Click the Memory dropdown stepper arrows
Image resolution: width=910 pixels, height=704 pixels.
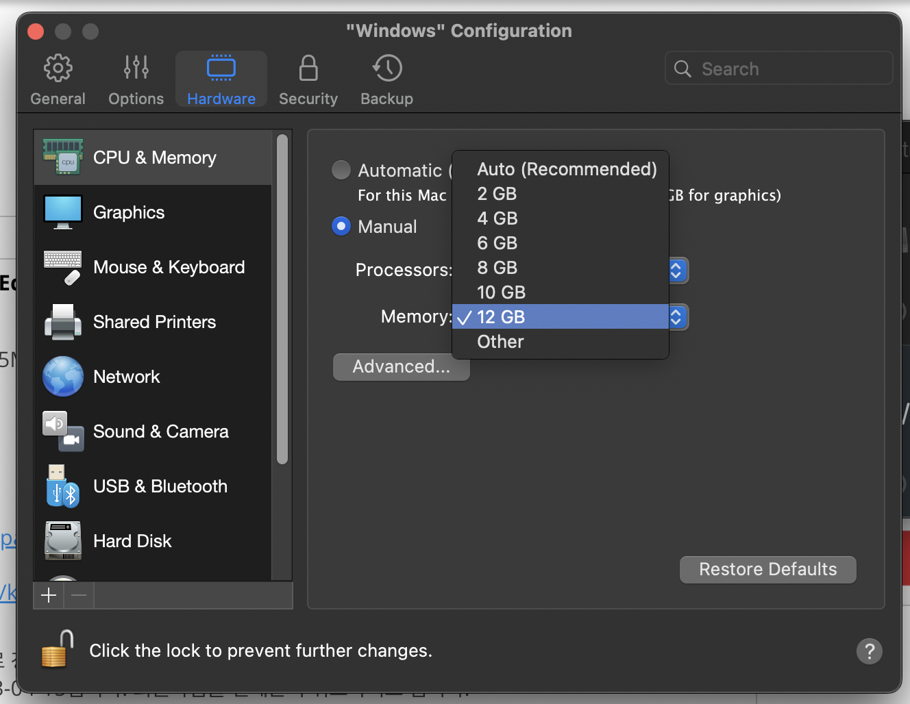(677, 317)
